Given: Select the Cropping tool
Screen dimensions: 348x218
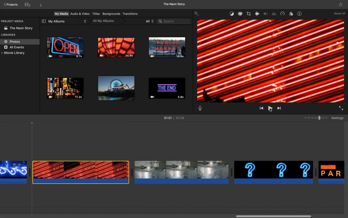Looking at the screenshot, I should (x=248, y=14).
